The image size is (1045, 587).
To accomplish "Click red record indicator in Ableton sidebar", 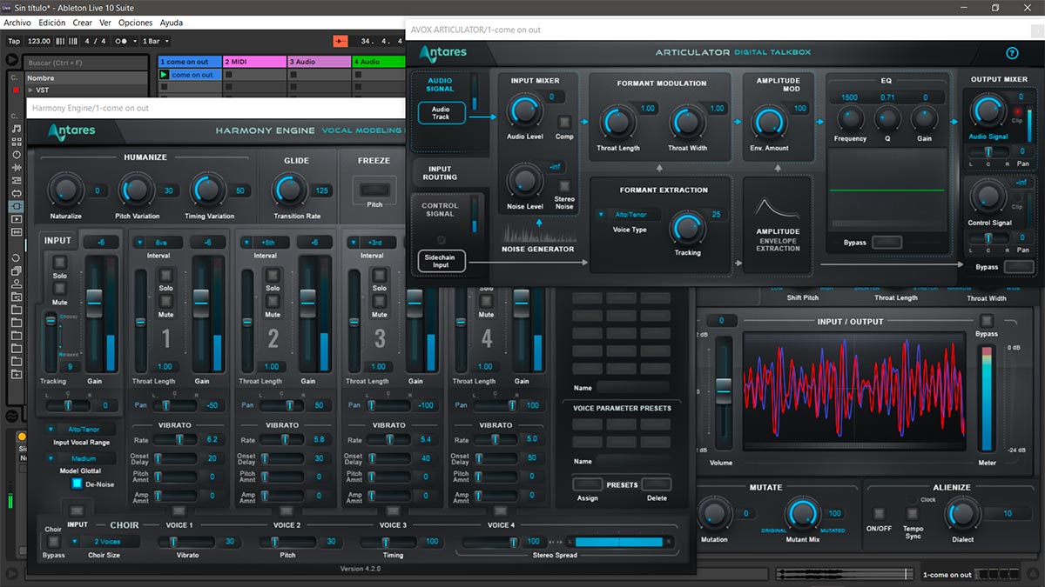I will (16, 90).
